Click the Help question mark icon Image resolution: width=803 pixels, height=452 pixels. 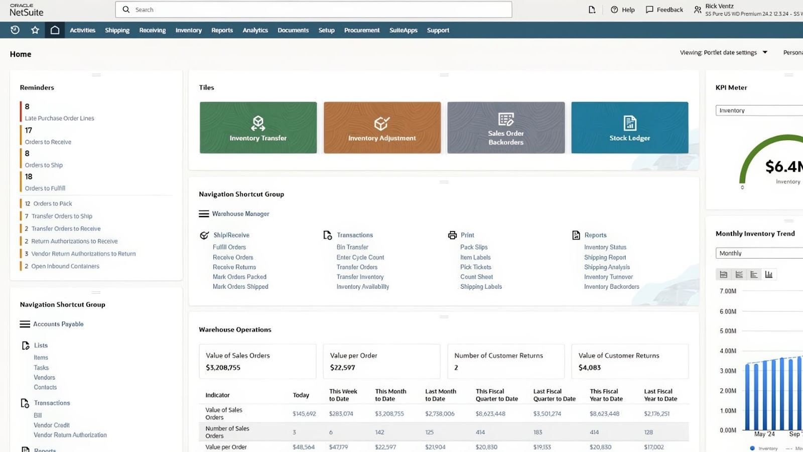pyautogui.click(x=614, y=10)
